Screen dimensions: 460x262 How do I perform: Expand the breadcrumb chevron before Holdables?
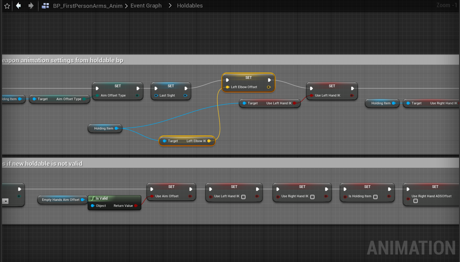[170, 6]
